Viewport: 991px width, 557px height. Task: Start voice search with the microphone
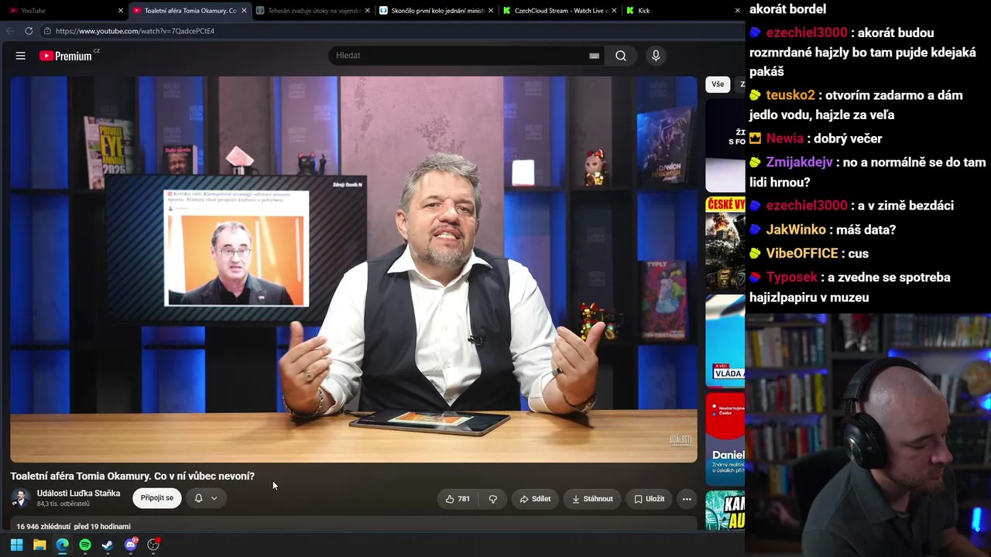tap(656, 56)
